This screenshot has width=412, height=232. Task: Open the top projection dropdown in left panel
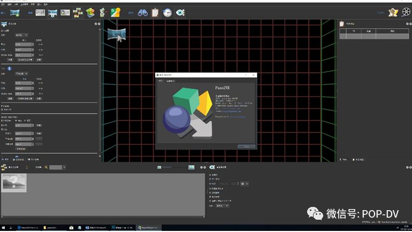tap(21, 35)
